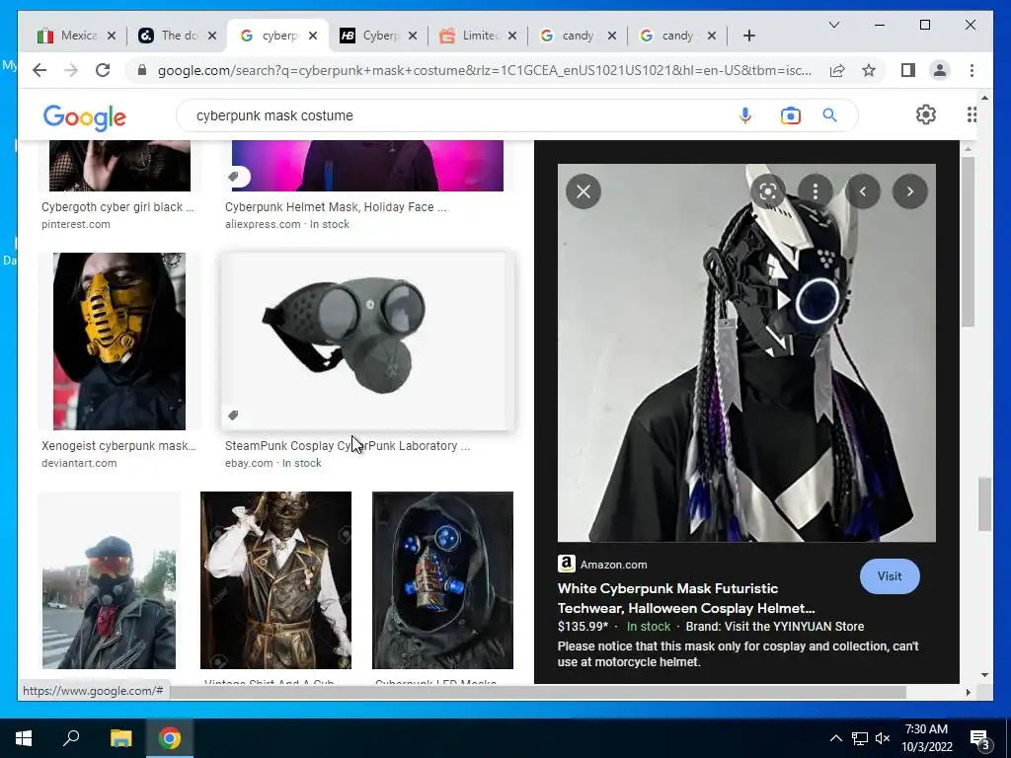This screenshot has height=758, width=1011.
Task: Click the page vertical scrollbar thumb
Action: 984,504
